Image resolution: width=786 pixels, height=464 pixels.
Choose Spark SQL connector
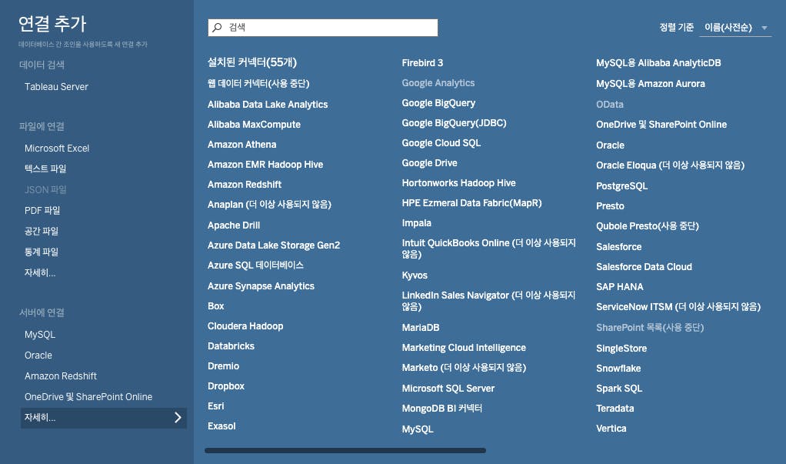[618, 389]
